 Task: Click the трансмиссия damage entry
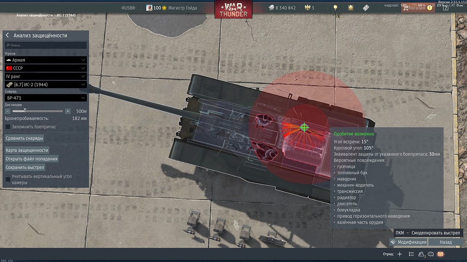350,191
